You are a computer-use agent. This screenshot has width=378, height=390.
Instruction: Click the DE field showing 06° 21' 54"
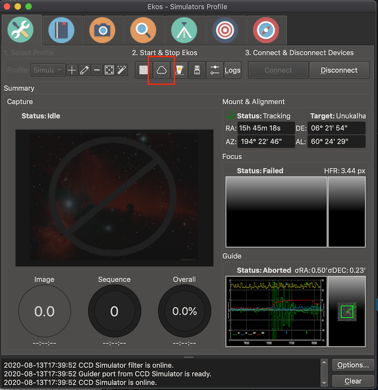click(337, 128)
